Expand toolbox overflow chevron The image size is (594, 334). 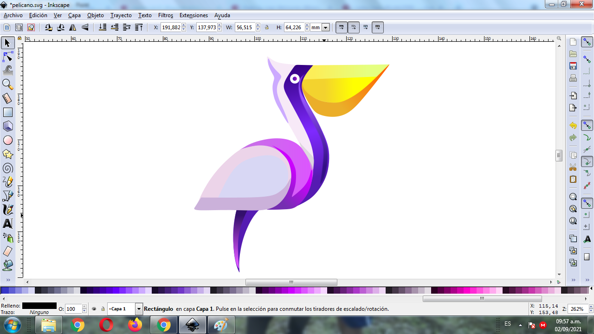pyautogui.click(x=7, y=280)
